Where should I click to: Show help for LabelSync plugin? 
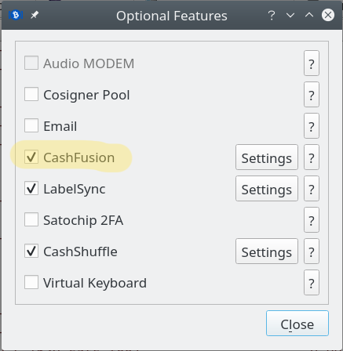312,189
